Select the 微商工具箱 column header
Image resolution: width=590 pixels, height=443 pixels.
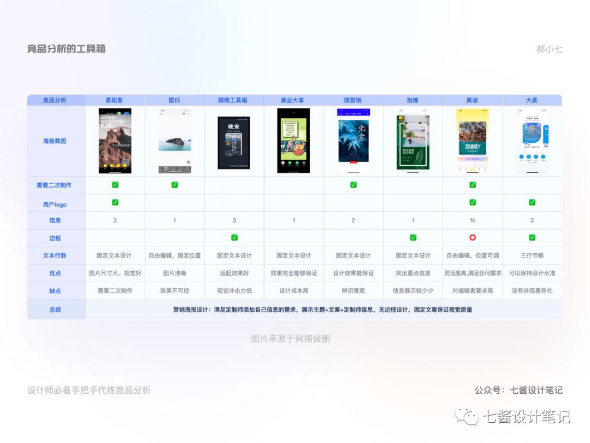pos(233,100)
